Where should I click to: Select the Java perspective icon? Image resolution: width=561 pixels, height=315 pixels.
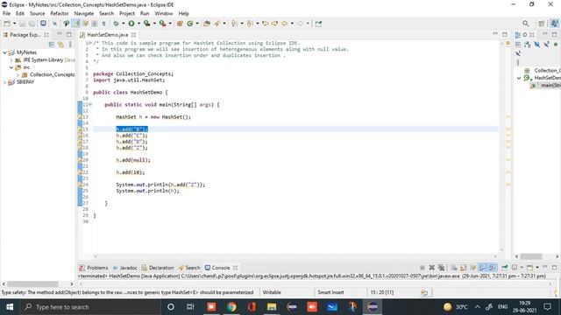pos(554,24)
